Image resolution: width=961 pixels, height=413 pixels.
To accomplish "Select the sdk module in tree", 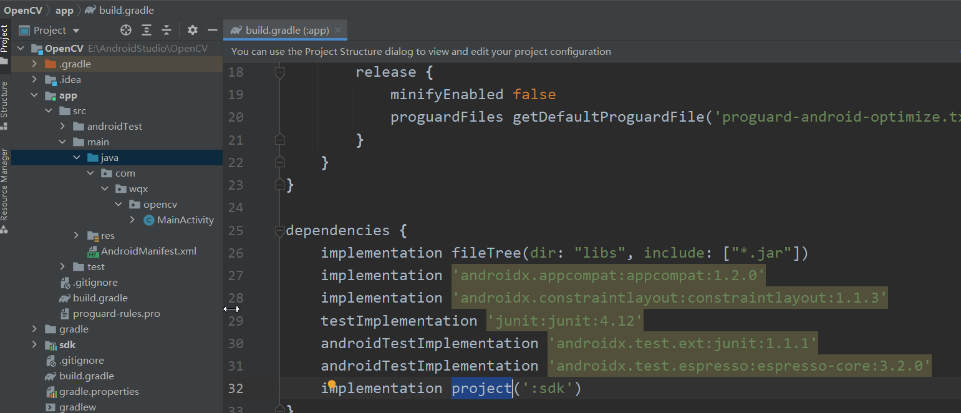I will (x=67, y=345).
